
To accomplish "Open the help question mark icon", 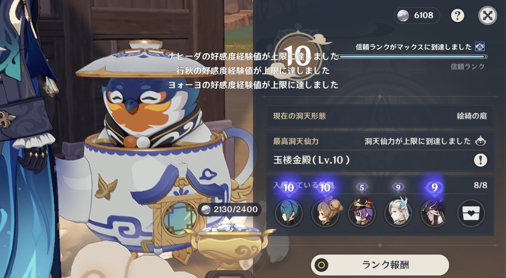I will 458,16.
